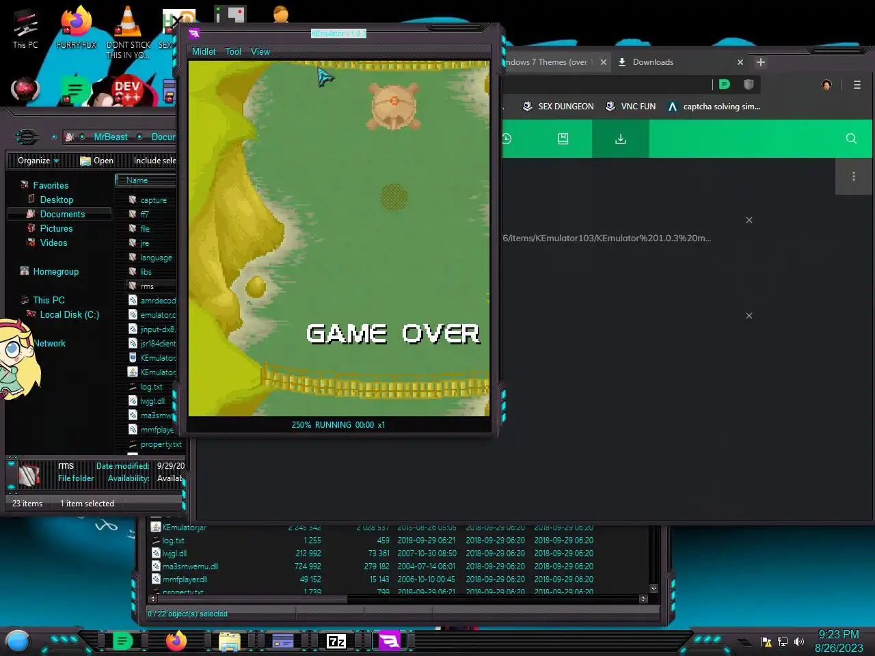Image resolution: width=875 pixels, height=656 pixels.
Task: Select Videos in the Explorer sidebar
Action: coord(53,243)
